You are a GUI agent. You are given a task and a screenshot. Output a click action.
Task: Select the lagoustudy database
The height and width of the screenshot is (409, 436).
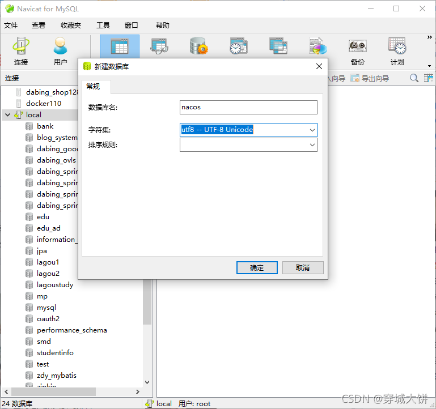pyautogui.click(x=49, y=285)
